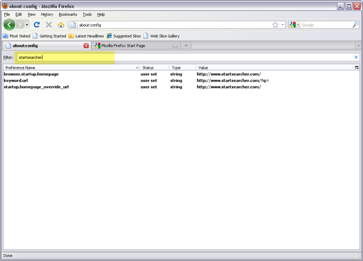363x261 pixels.
Task: Clear the filter with the blue X
Action: 356,57
